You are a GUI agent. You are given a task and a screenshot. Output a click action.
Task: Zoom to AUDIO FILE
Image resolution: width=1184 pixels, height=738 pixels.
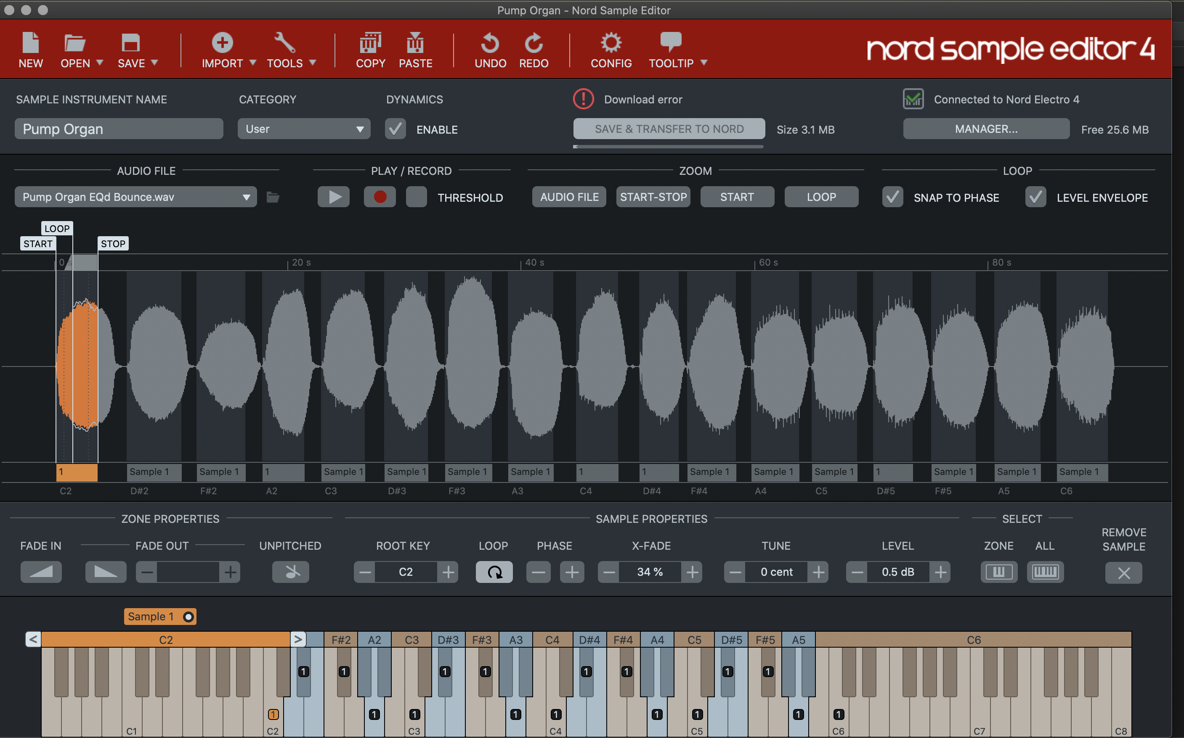tap(569, 197)
